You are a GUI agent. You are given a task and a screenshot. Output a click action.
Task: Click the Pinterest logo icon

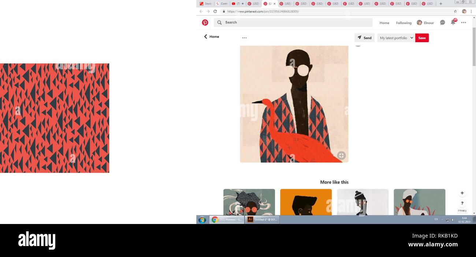205,22
